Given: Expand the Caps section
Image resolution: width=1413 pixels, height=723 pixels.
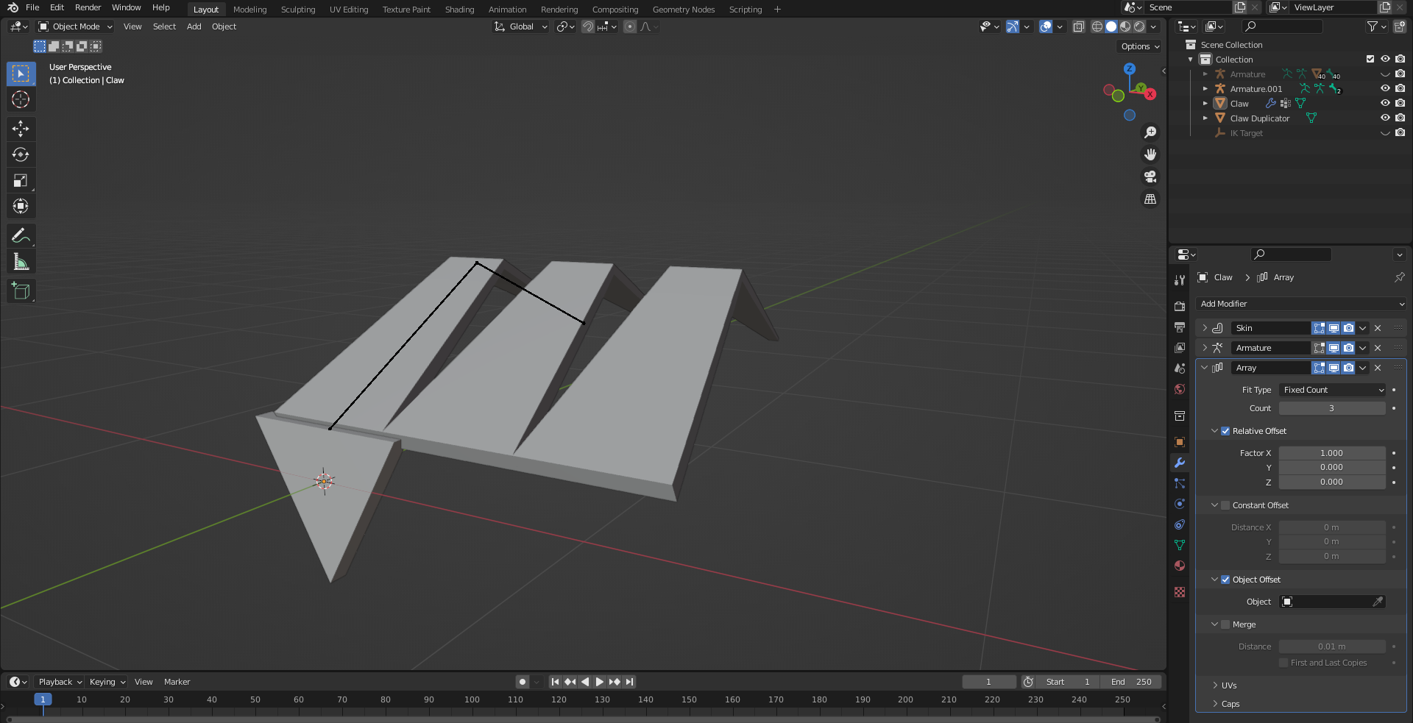Looking at the screenshot, I should [1215, 704].
